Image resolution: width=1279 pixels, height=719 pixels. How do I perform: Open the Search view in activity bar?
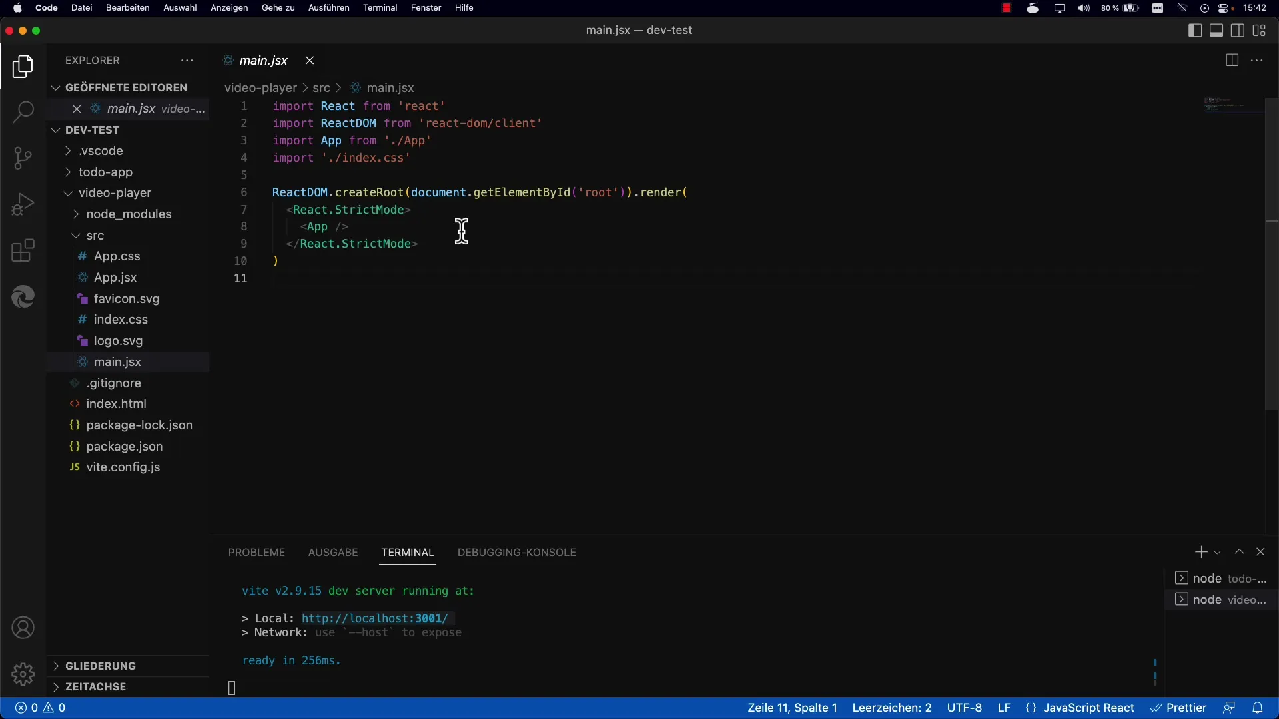coord(23,112)
